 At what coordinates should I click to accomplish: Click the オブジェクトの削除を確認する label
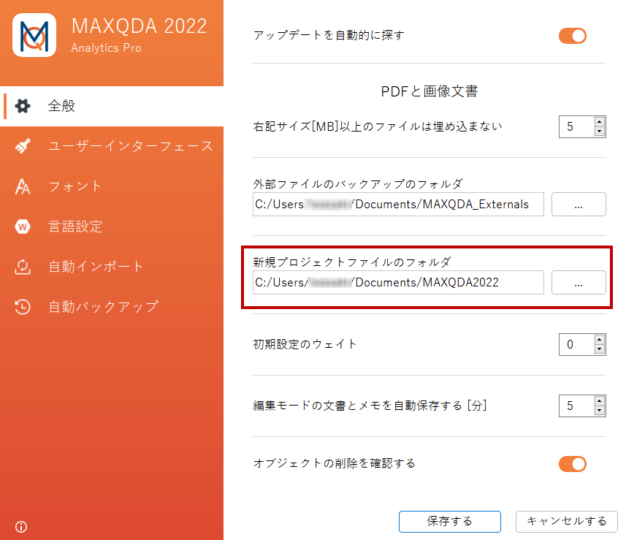click(334, 463)
